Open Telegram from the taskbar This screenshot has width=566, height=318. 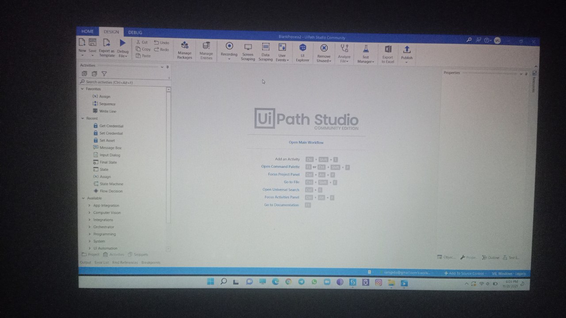(x=301, y=281)
